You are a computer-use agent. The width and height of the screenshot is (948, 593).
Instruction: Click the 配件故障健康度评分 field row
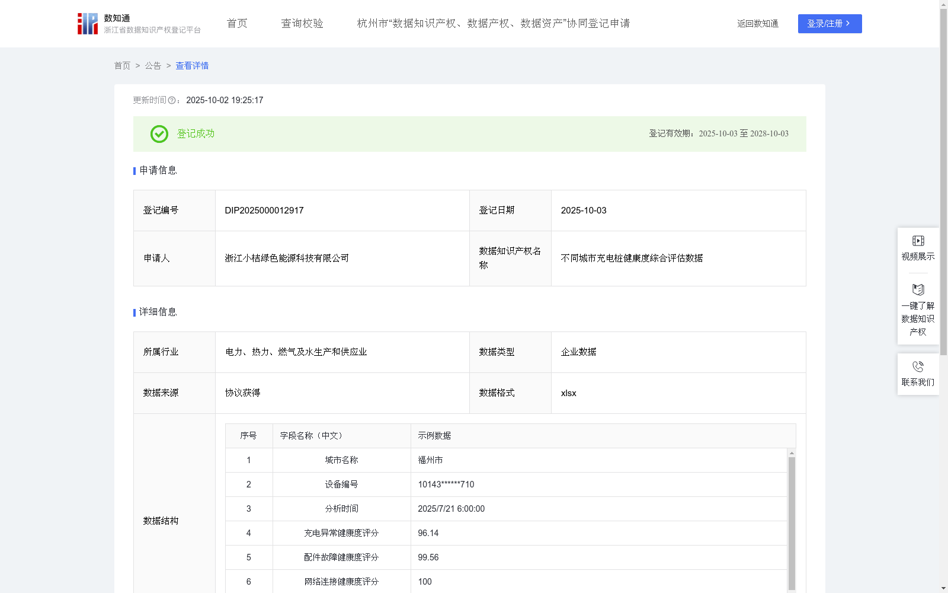506,557
